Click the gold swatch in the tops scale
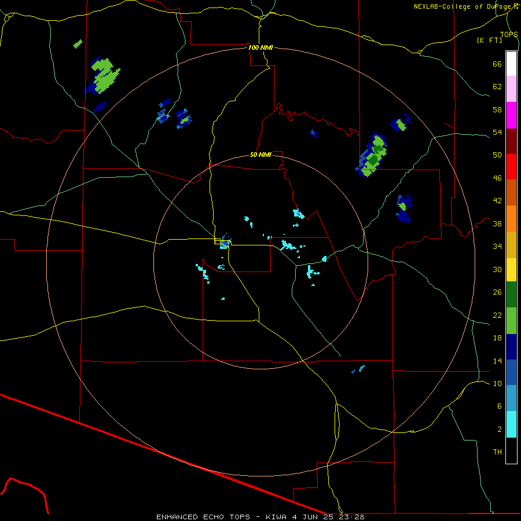The width and height of the screenshot is (521, 521). 511,245
